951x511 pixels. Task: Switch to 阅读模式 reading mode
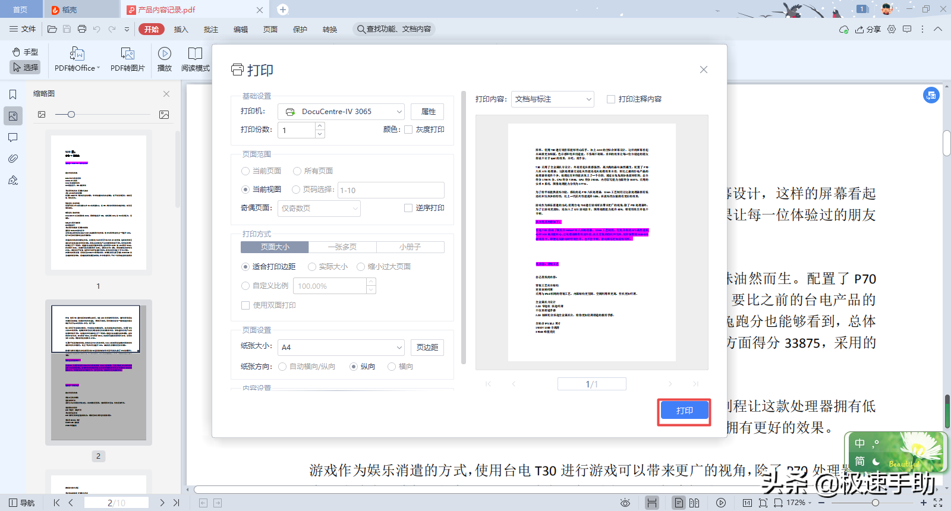[x=196, y=59]
